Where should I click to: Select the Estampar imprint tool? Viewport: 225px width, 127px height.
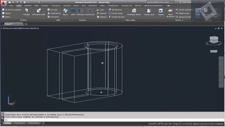102,17
